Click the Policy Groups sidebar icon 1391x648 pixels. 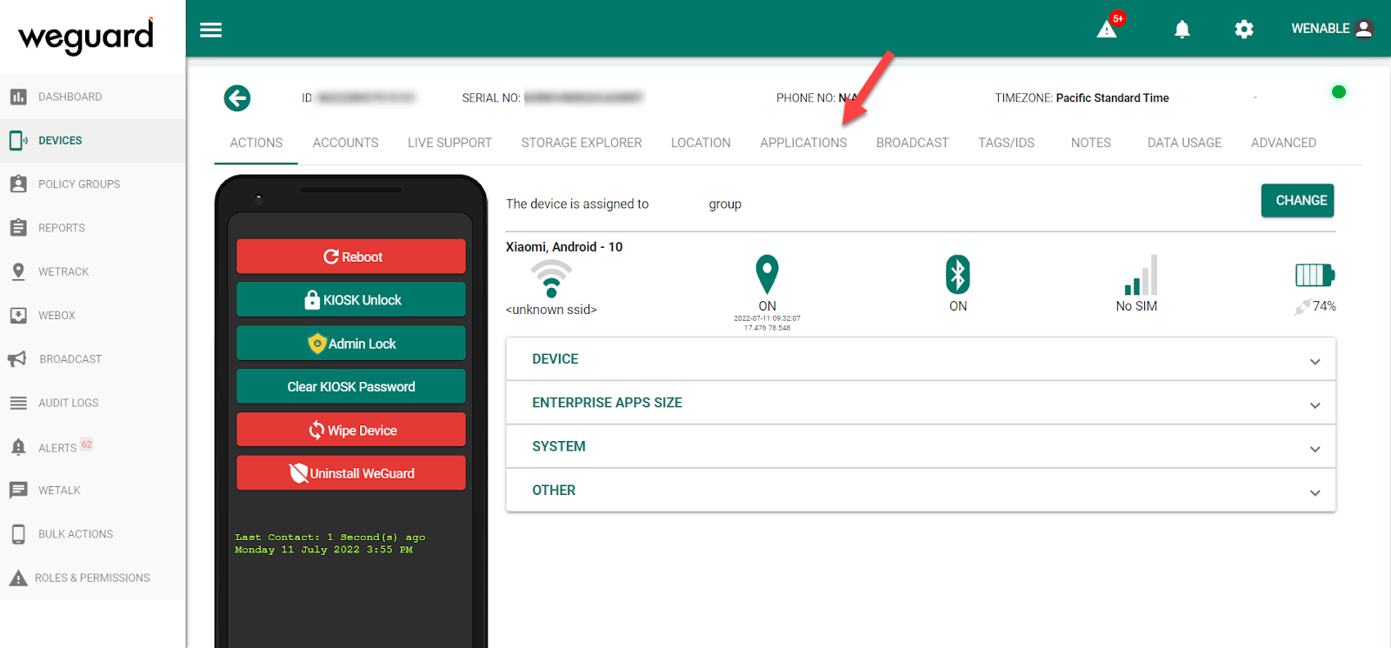click(18, 184)
